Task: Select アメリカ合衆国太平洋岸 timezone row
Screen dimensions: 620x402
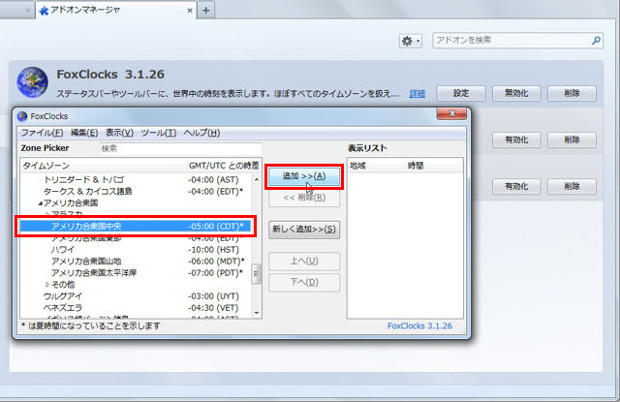Action: [136, 273]
